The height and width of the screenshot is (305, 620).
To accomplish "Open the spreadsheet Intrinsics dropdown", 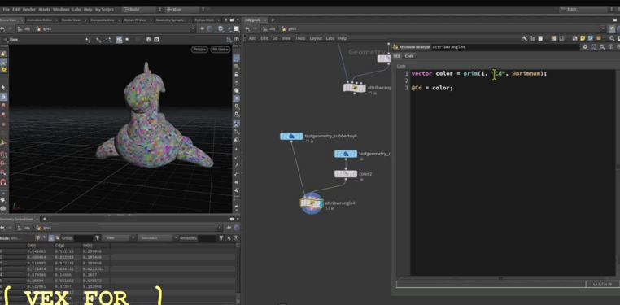I will (158, 238).
